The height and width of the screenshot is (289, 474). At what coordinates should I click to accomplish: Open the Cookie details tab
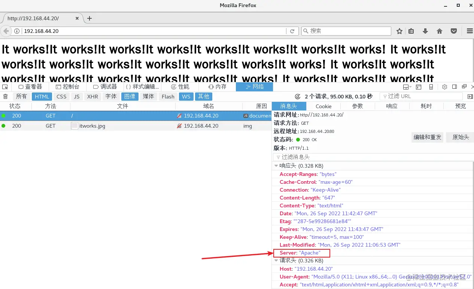pyautogui.click(x=323, y=106)
